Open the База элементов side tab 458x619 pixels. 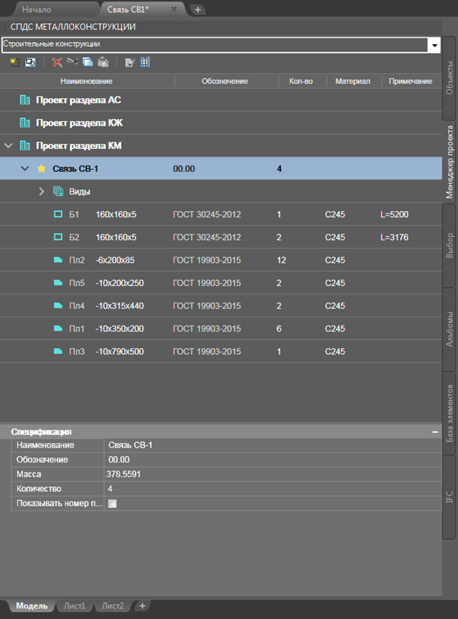coord(449,413)
